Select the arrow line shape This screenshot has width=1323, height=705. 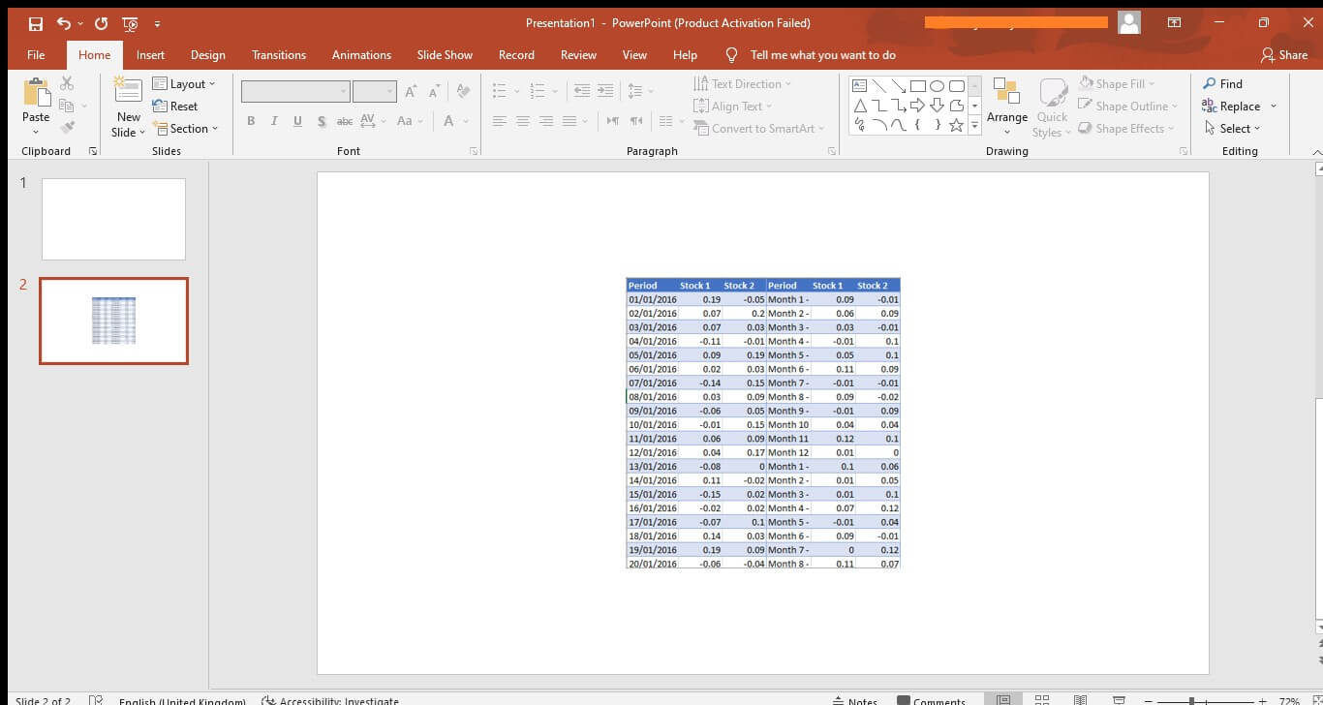click(x=898, y=85)
